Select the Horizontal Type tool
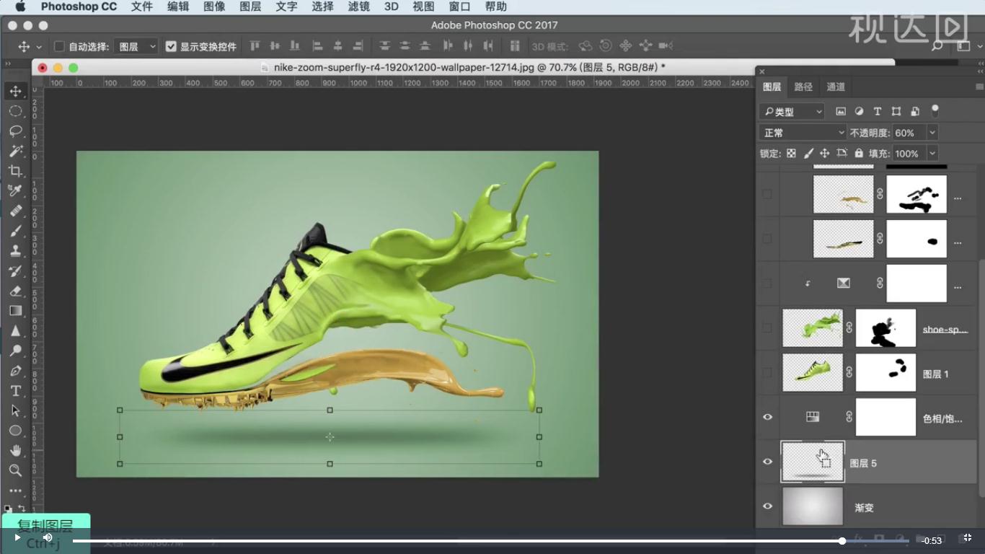 click(15, 390)
